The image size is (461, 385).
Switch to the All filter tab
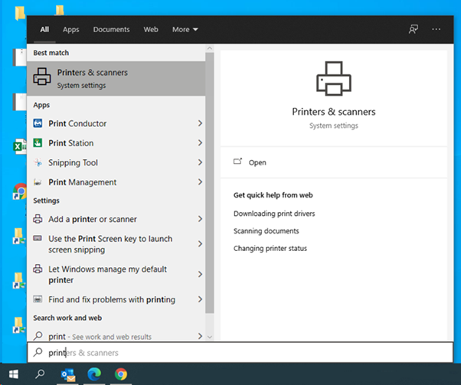(44, 29)
